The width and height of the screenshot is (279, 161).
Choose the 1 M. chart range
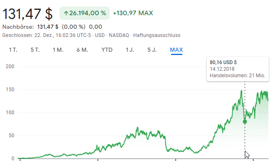pos(58,50)
